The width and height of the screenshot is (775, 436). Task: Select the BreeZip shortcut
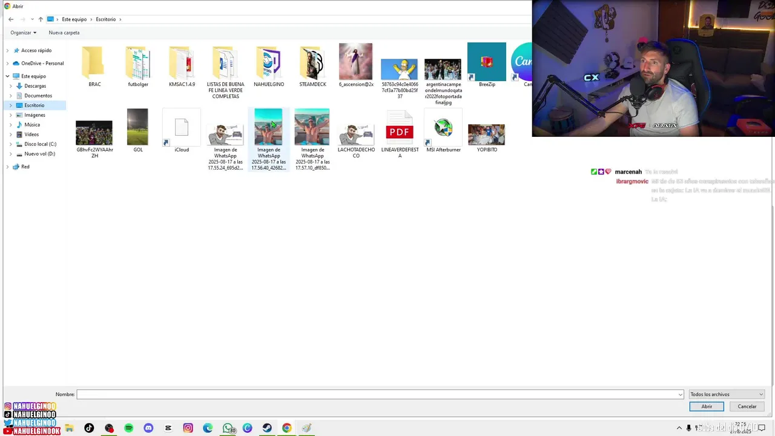point(487,65)
